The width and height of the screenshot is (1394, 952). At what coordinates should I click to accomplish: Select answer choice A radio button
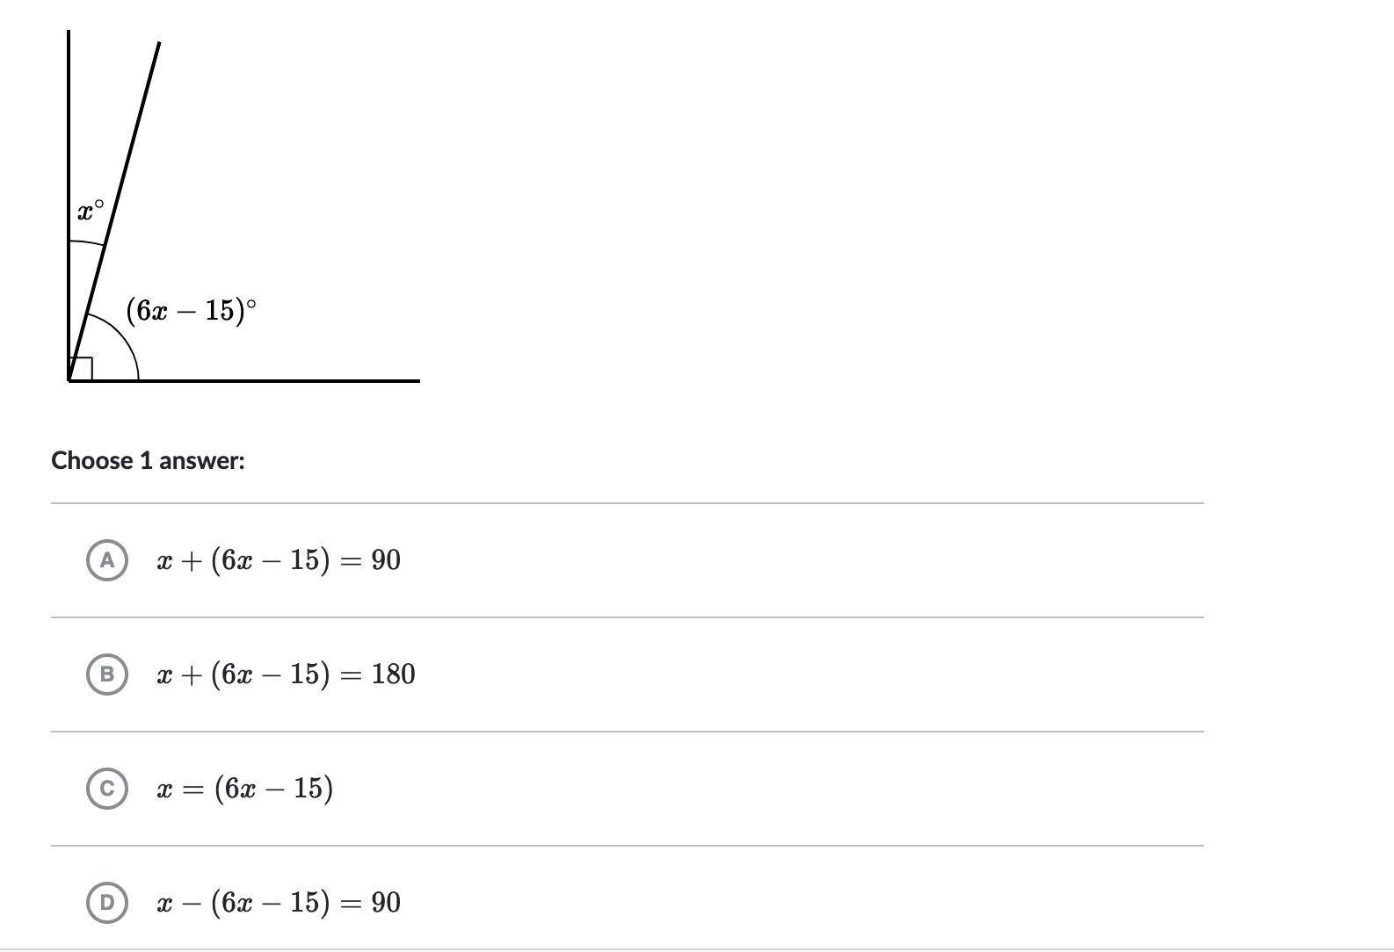coord(107,559)
